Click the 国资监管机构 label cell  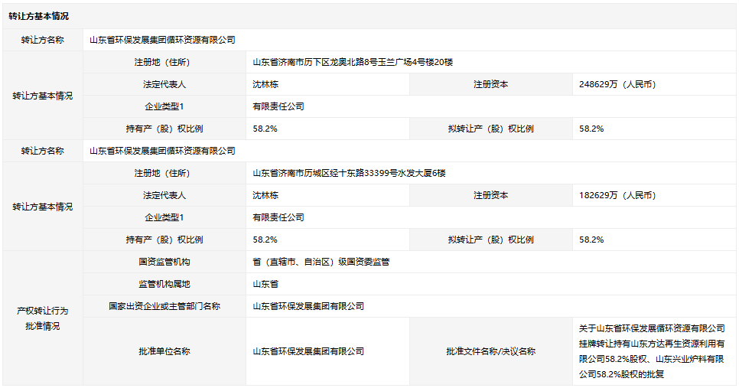coord(164,262)
